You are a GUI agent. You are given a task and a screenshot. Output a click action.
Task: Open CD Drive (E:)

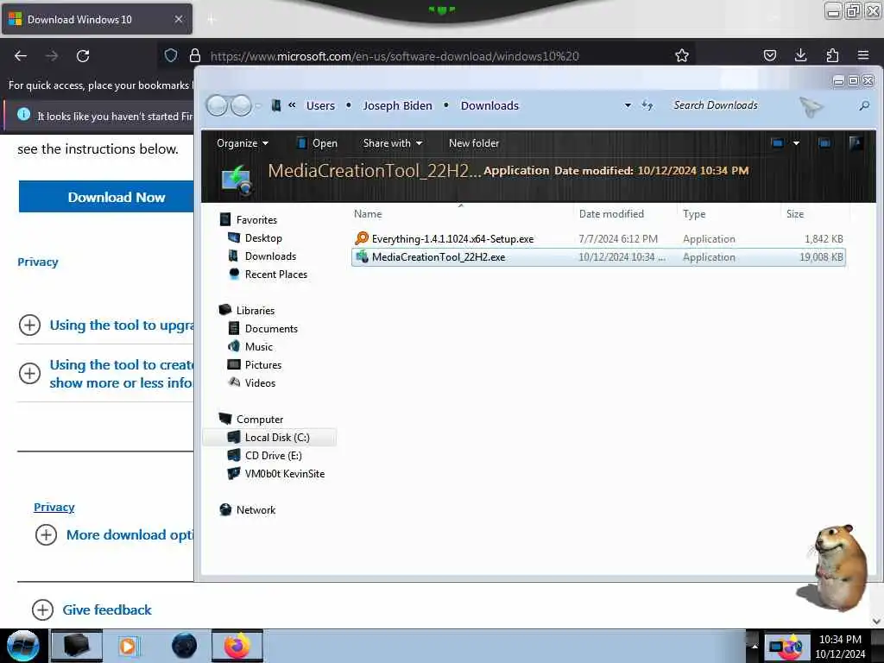[x=274, y=456]
